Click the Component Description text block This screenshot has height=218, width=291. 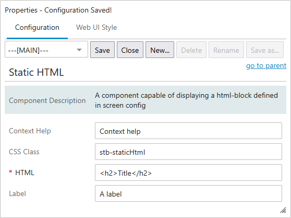coord(186,100)
